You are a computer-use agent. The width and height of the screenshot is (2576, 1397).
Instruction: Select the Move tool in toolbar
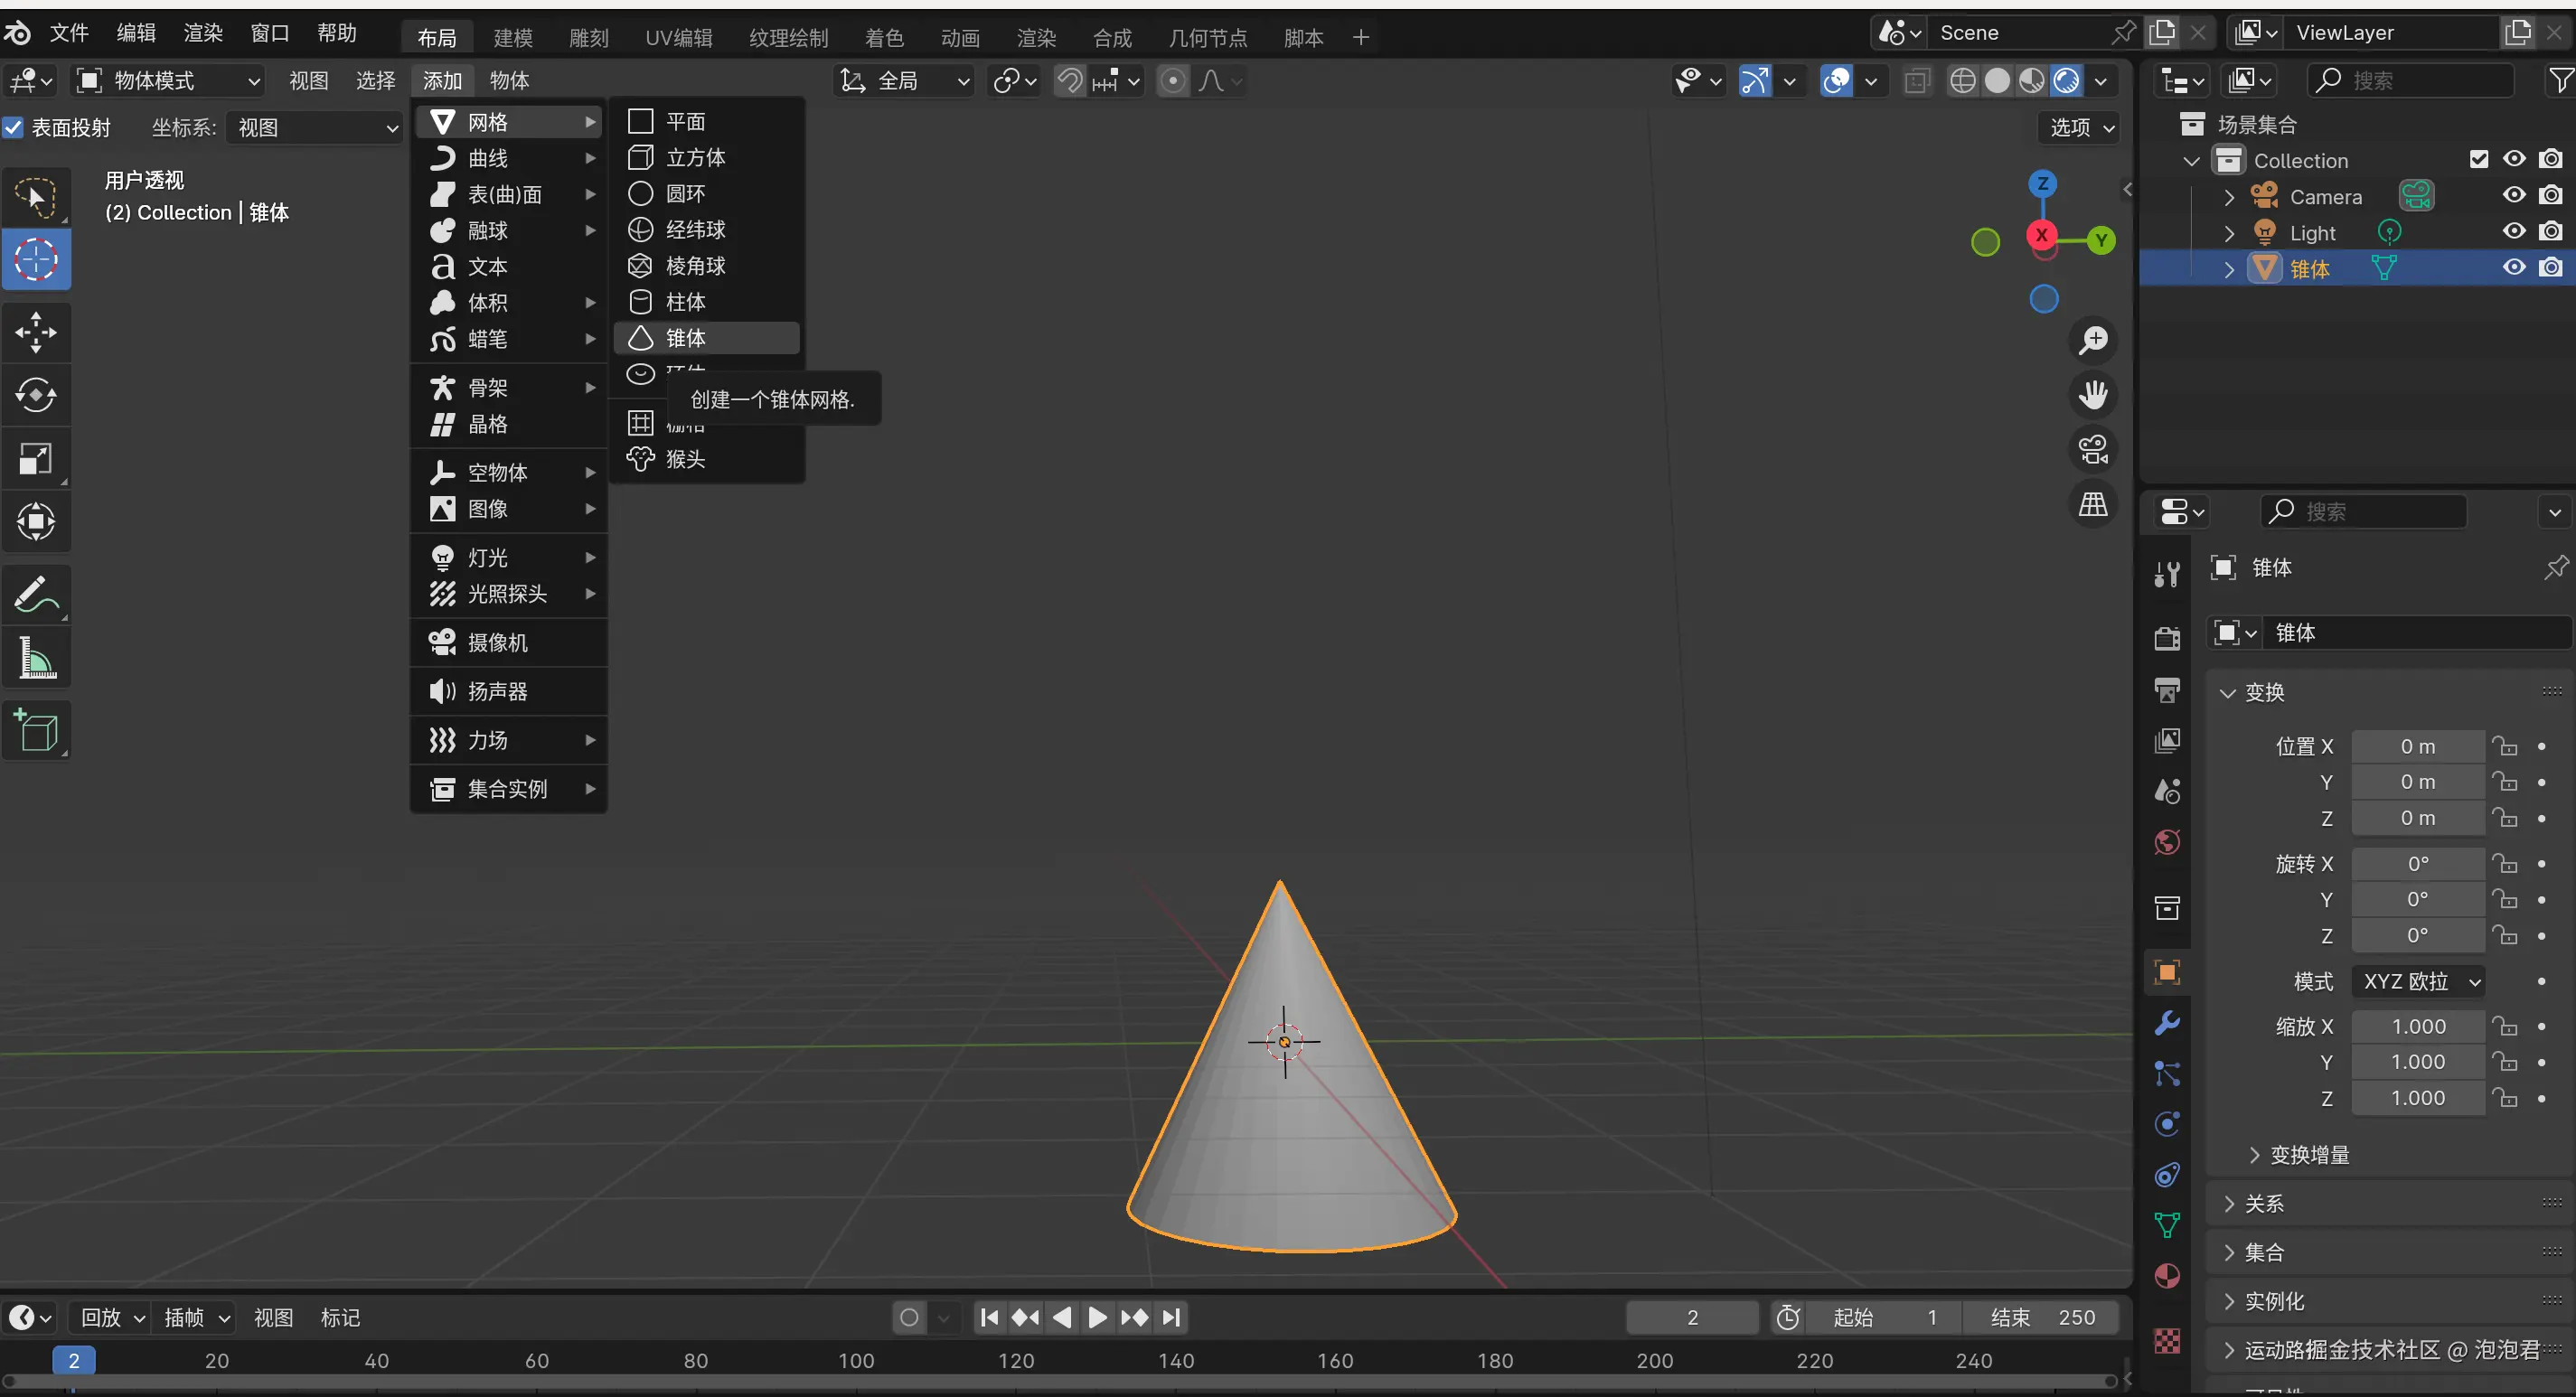click(x=36, y=332)
